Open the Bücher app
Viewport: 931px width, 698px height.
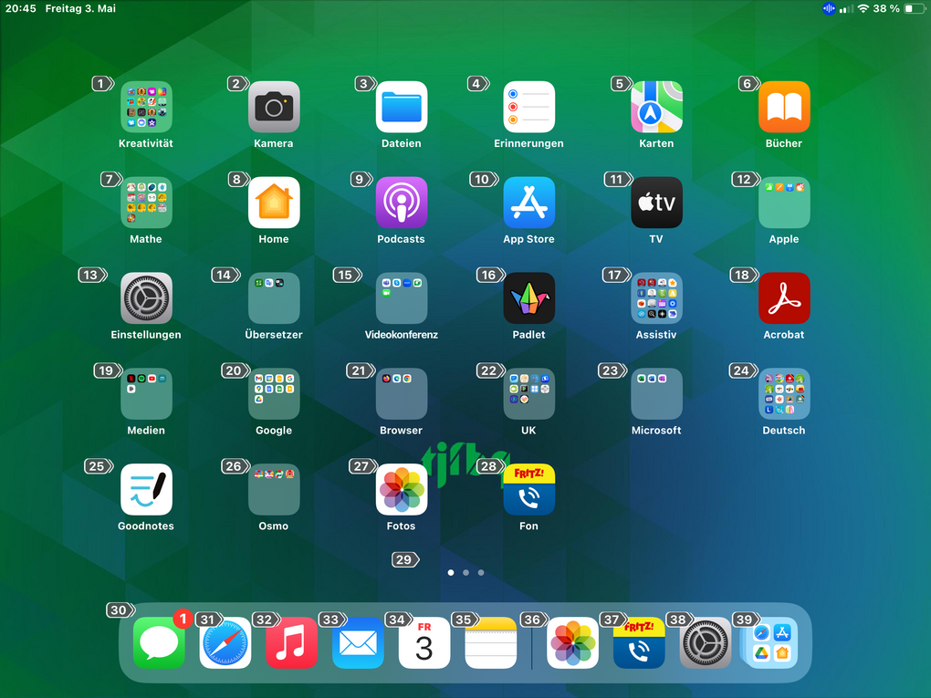point(784,107)
